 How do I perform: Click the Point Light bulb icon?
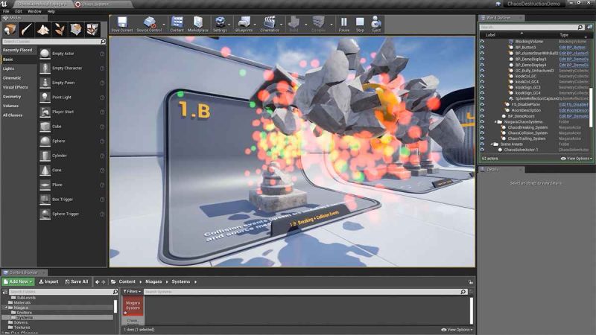point(45,98)
